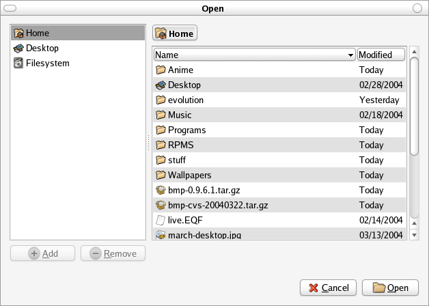The width and height of the screenshot is (429, 306).
Task: Select the Filesystem drive icon in sidebar
Action: pos(18,64)
